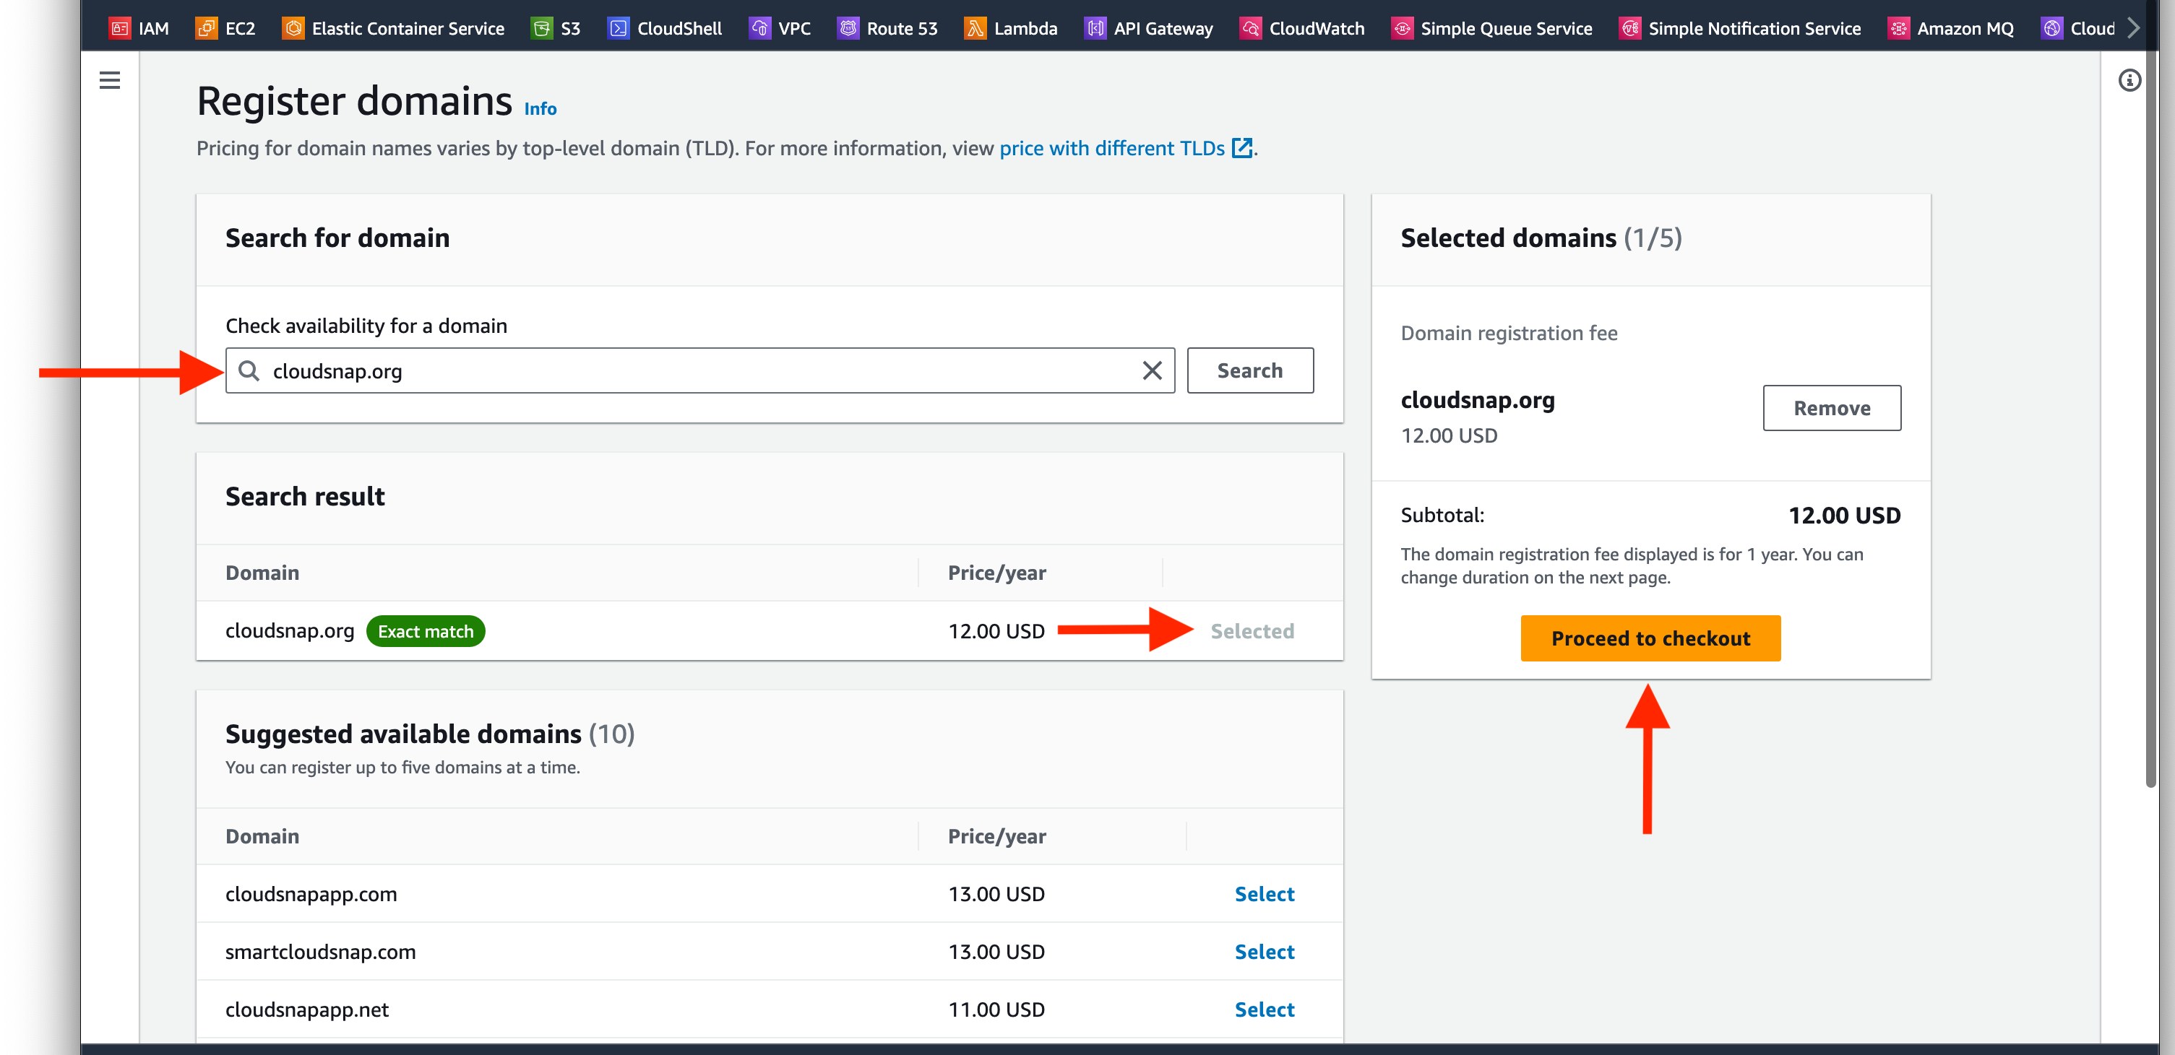Click the Subtotal 12.00 USD amount
The height and width of the screenshot is (1055, 2175).
(x=1844, y=515)
